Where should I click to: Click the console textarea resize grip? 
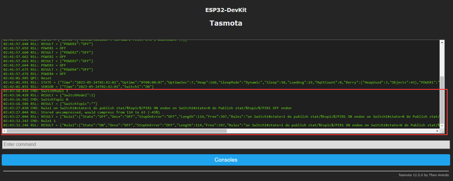tap(442, 132)
